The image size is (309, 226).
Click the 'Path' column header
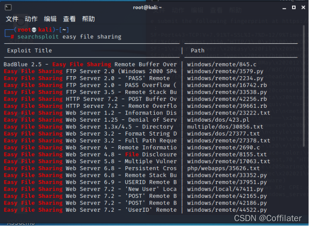click(198, 51)
